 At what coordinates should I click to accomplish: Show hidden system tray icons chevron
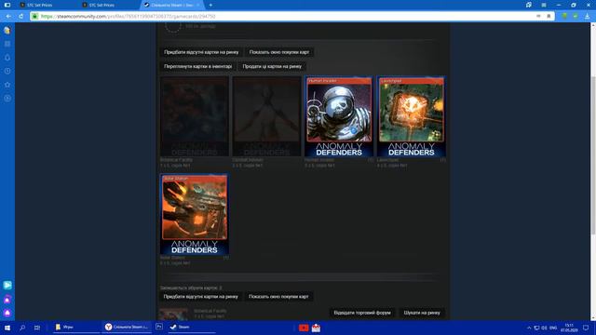click(x=529, y=328)
